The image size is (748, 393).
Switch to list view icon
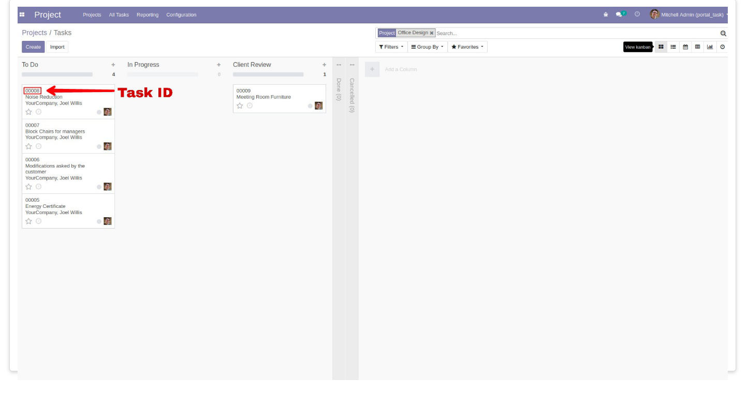(673, 47)
